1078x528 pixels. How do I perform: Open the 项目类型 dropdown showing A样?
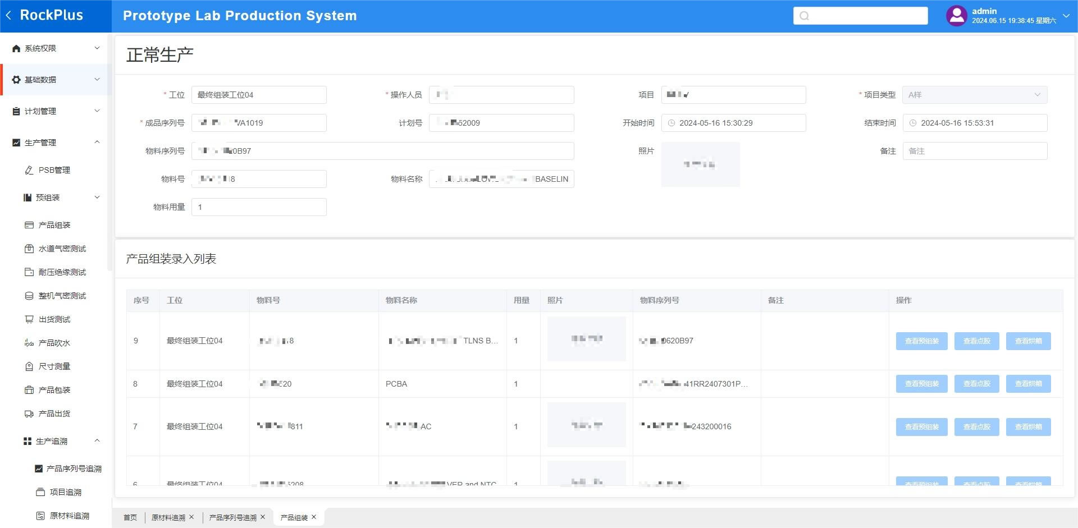(975, 95)
